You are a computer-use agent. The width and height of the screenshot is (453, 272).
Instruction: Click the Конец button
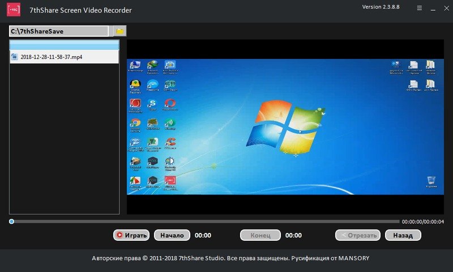tap(260, 235)
